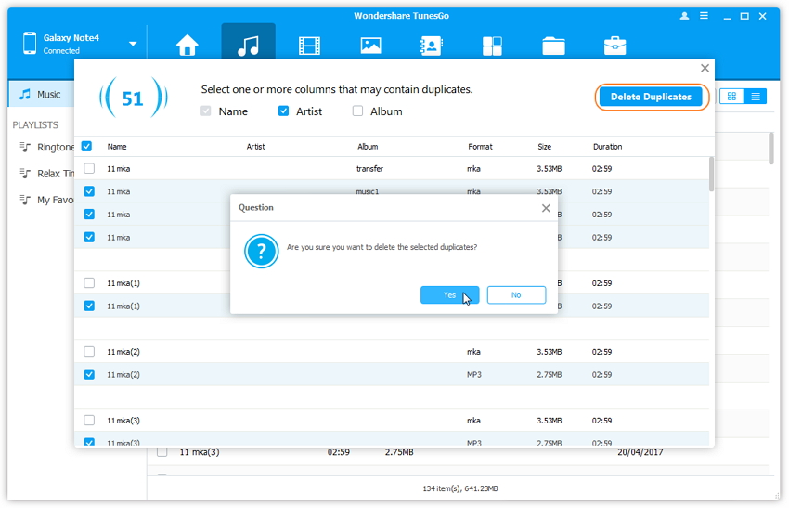This screenshot has width=789, height=508.
Task: Expand the Galaxy Note4 device dropdown
Action: tap(133, 44)
